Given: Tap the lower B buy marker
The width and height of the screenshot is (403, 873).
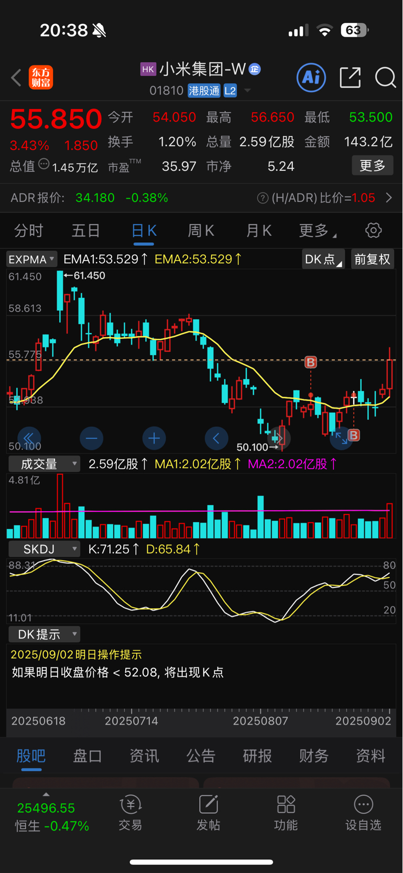Looking at the screenshot, I should (x=354, y=435).
